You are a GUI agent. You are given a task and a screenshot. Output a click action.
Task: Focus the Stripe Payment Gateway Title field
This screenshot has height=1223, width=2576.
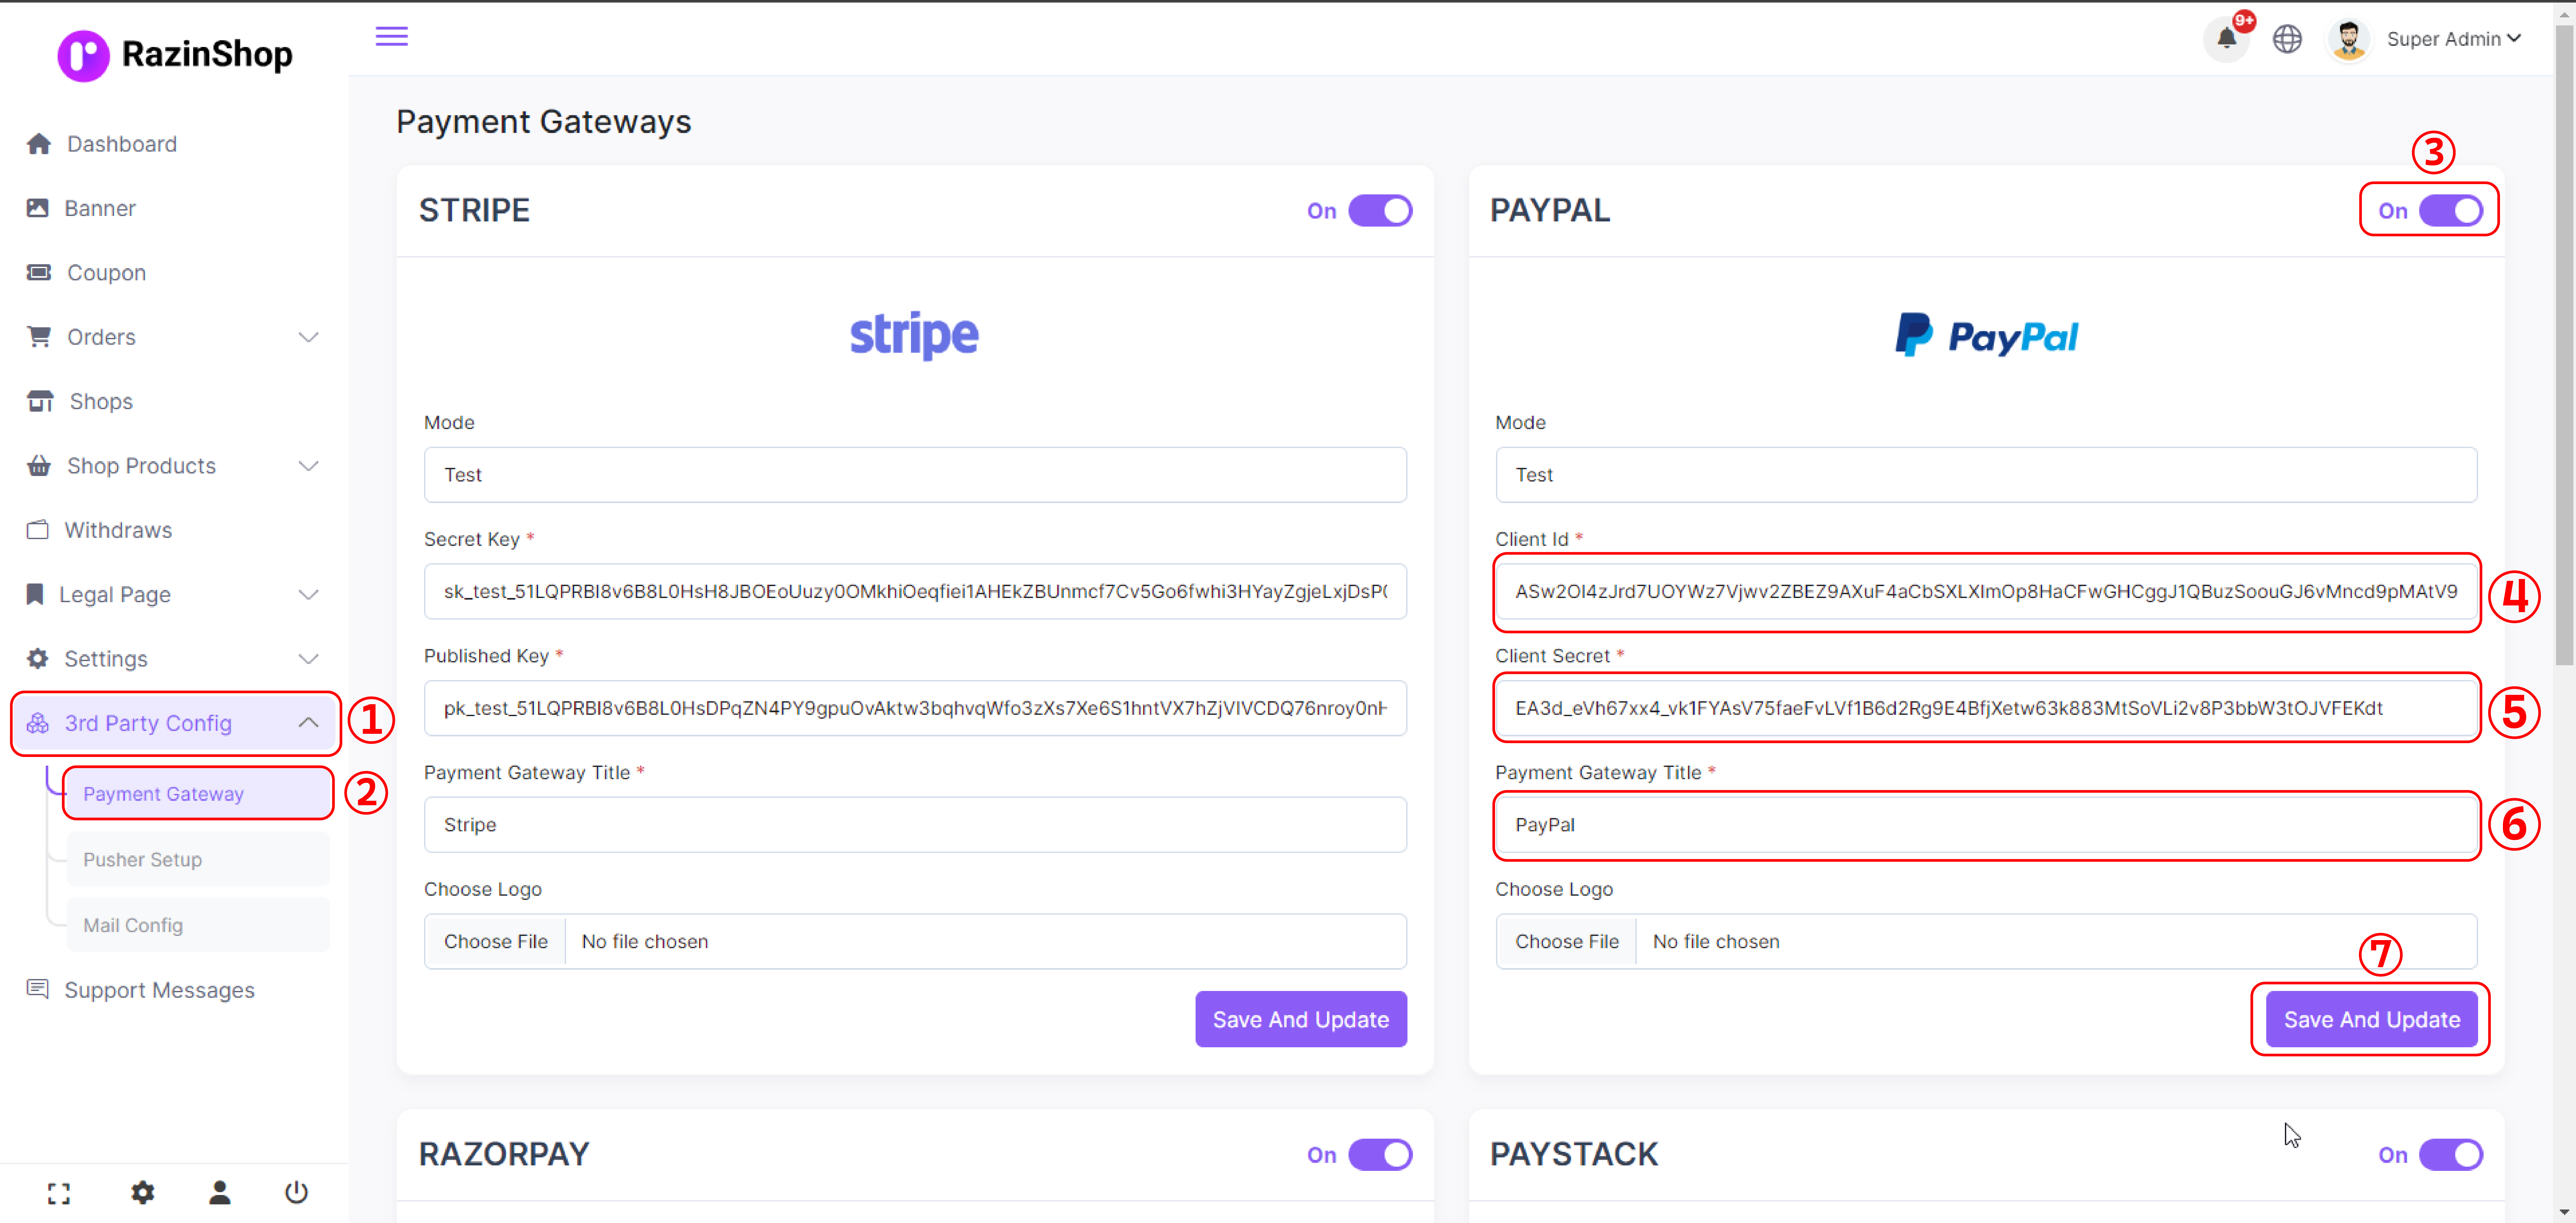(x=915, y=824)
